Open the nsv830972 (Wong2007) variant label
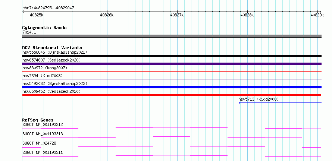The height and width of the screenshot is (161, 332). (x=45, y=68)
